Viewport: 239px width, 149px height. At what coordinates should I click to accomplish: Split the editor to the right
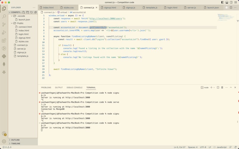pos(231,7)
